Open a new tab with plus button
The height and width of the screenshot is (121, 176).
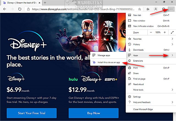(x=45, y=3)
